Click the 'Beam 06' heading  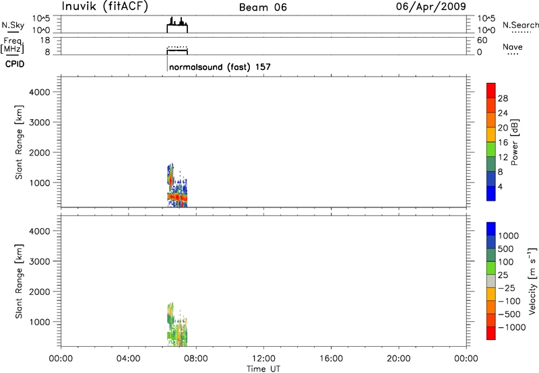263,7
